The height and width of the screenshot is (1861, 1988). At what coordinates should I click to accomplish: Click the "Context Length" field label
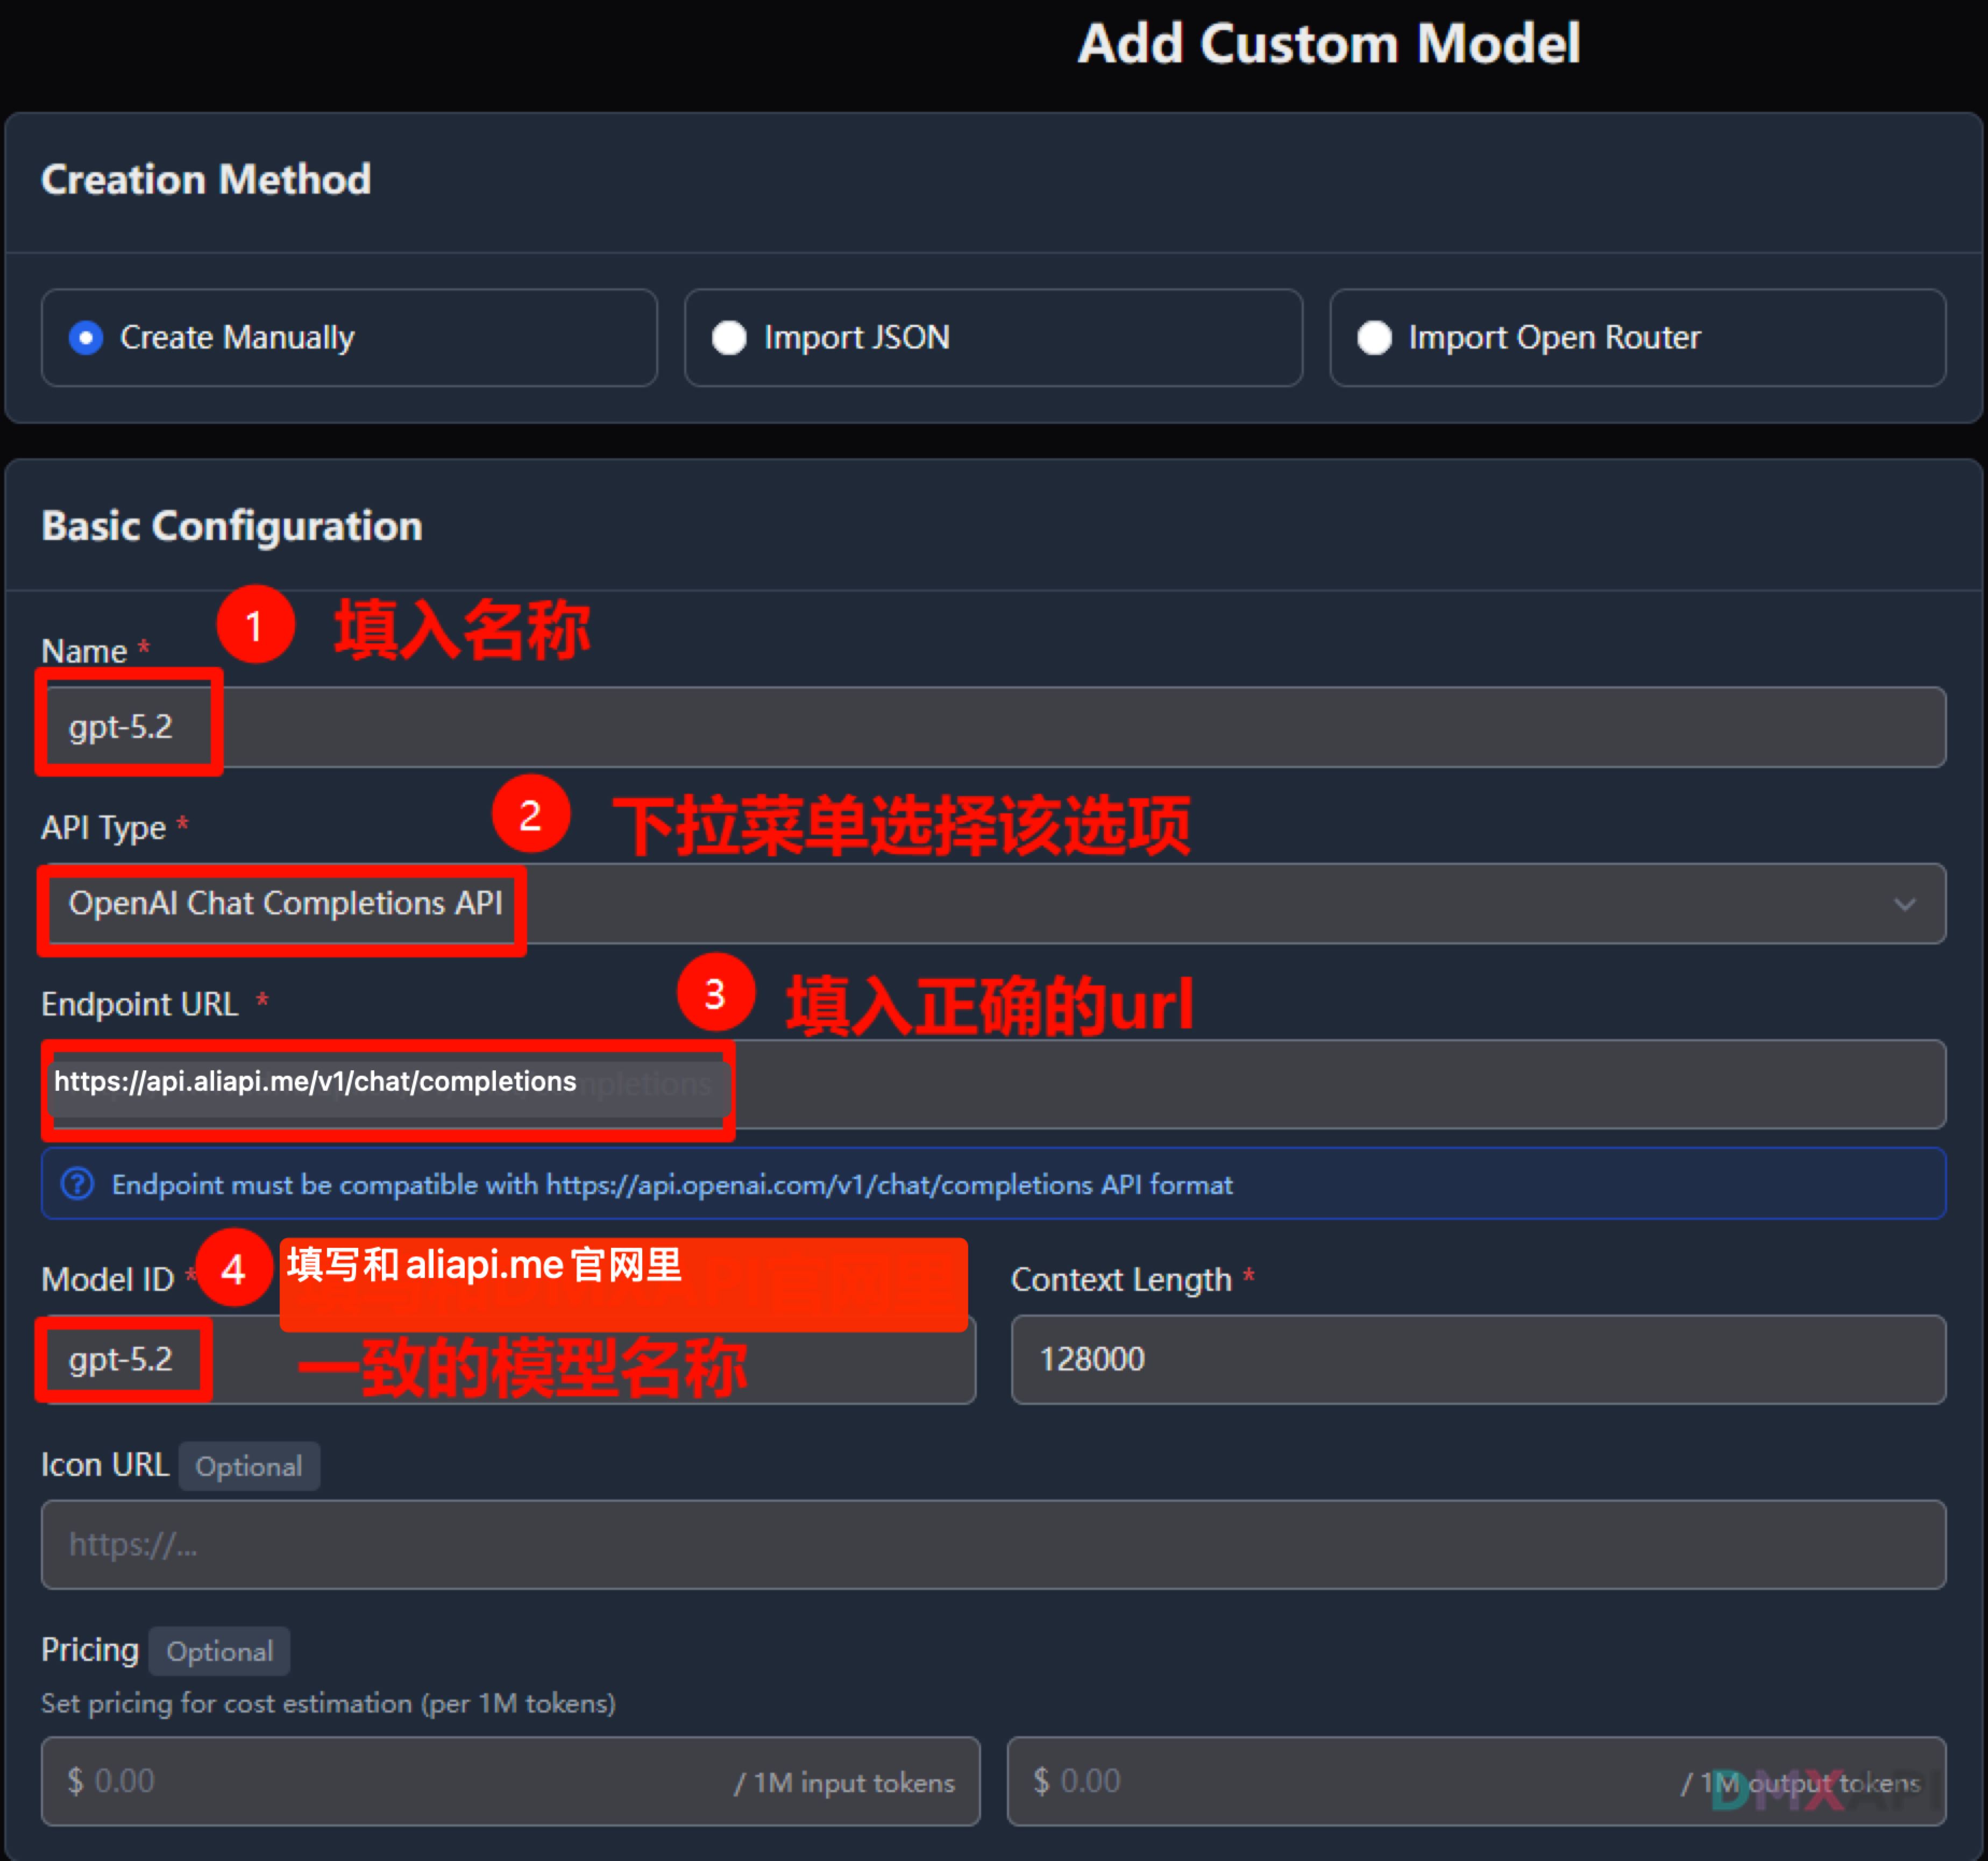coord(1121,1280)
